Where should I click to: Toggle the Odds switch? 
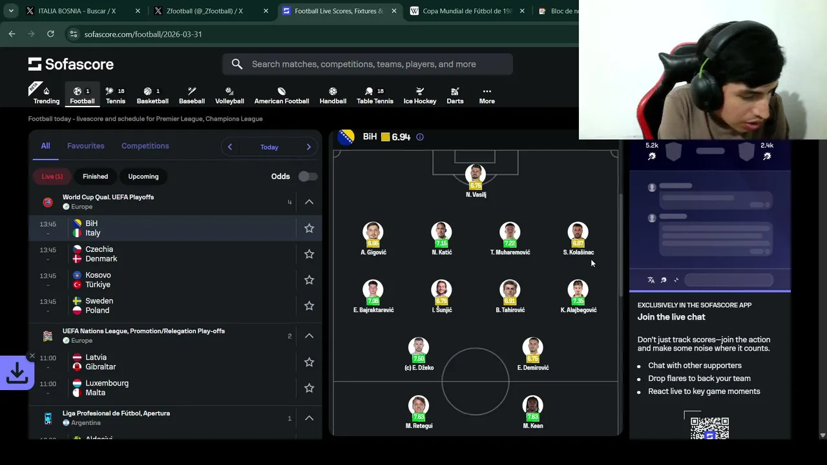308,176
